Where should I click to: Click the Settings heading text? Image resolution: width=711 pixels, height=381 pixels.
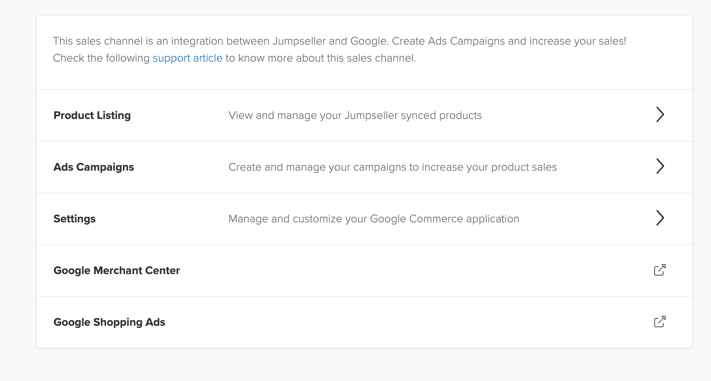(x=74, y=219)
